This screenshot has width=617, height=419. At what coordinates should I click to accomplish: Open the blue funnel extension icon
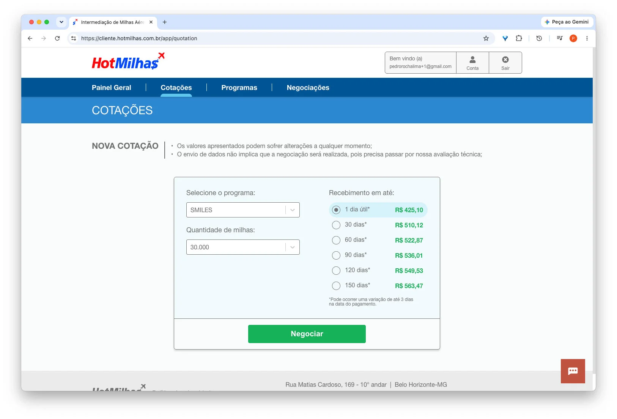pos(505,38)
